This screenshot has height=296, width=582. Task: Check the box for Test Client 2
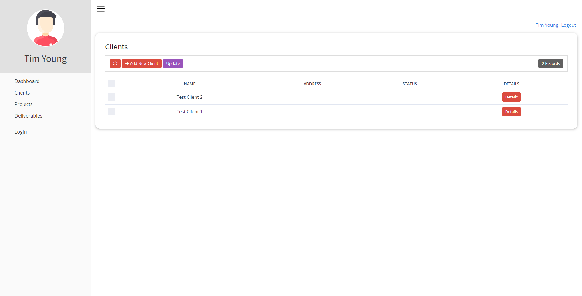112,97
